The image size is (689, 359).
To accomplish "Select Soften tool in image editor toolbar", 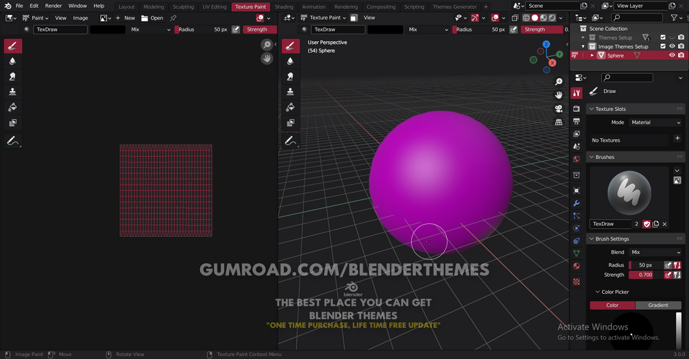I will point(13,61).
